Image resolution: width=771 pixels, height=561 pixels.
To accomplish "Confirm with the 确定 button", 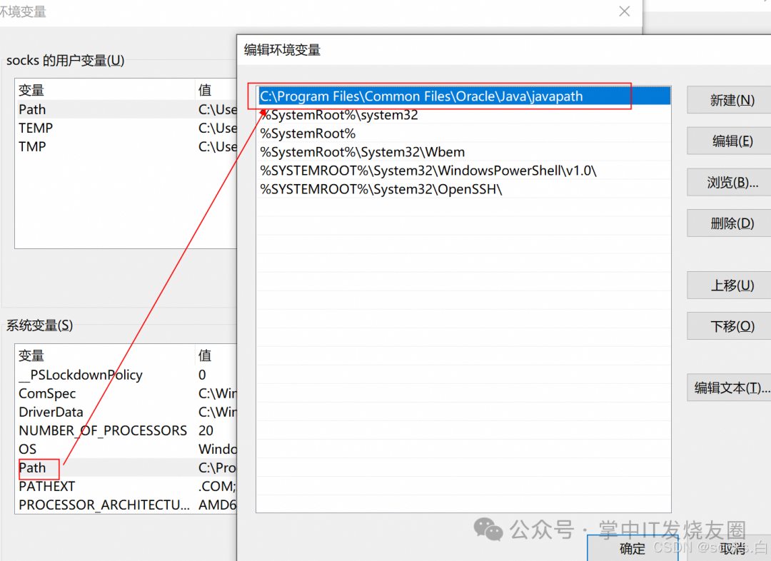I will point(633,547).
